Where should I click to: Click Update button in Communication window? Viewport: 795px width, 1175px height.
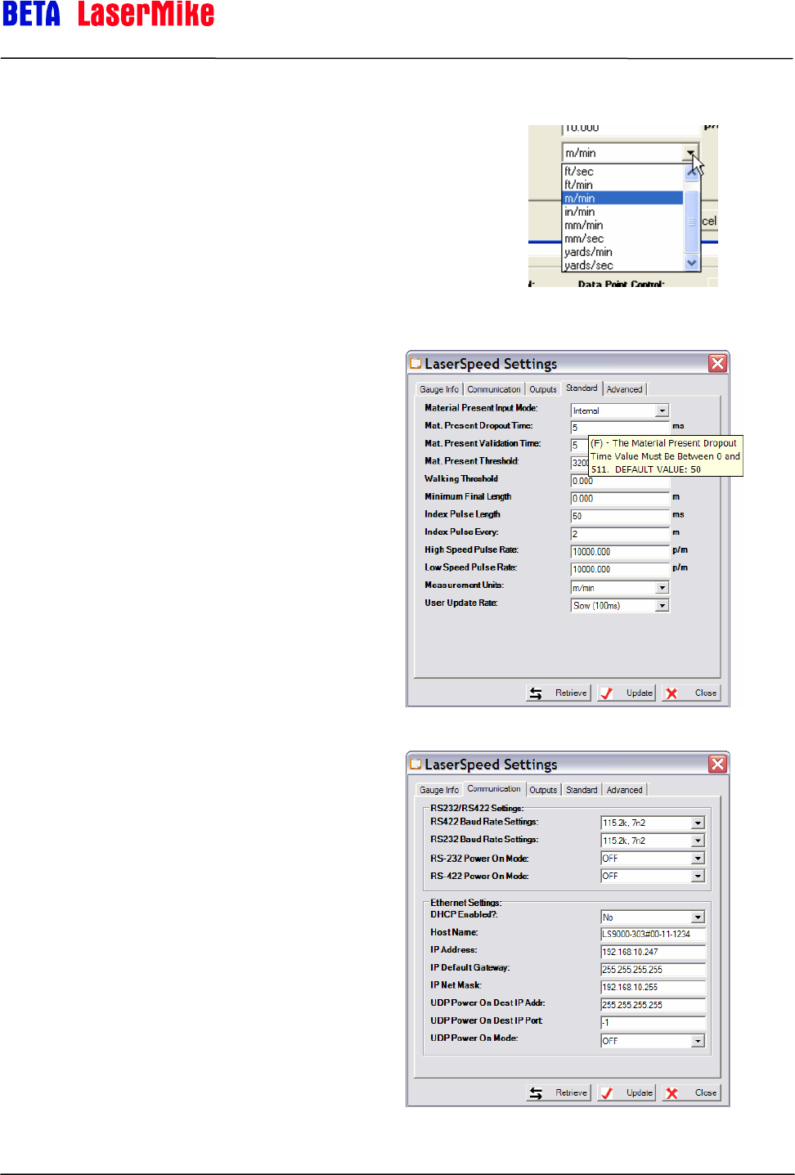click(x=627, y=1092)
